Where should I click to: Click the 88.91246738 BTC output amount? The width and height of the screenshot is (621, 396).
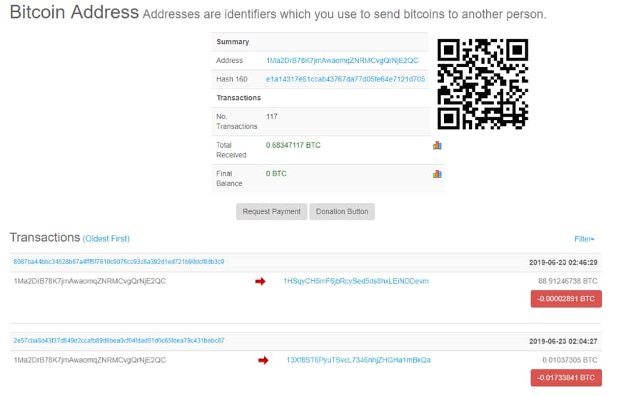(x=567, y=281)
